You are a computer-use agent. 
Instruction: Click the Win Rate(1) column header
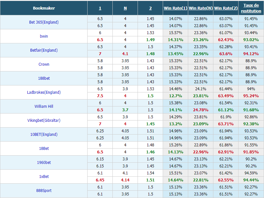pyautogui.click(x=175, y=8)
